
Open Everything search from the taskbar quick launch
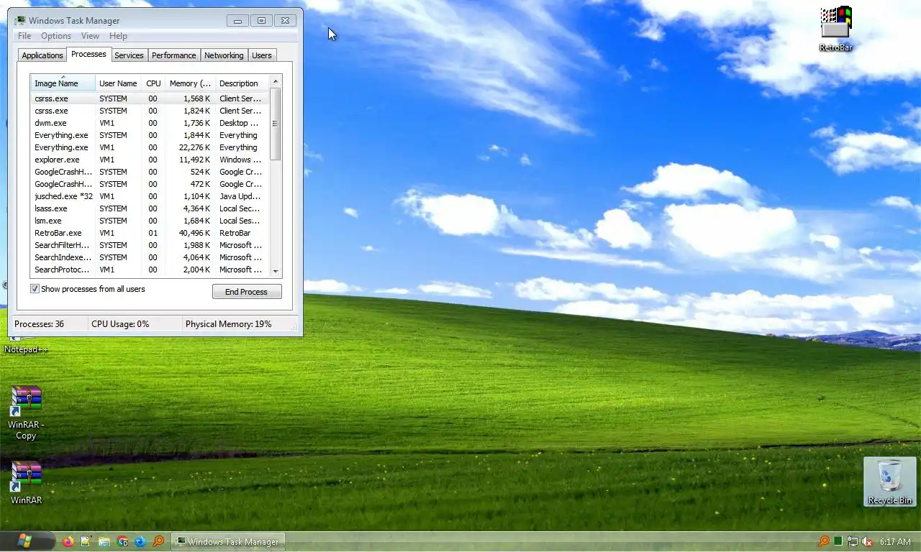(x=158, y=541)
